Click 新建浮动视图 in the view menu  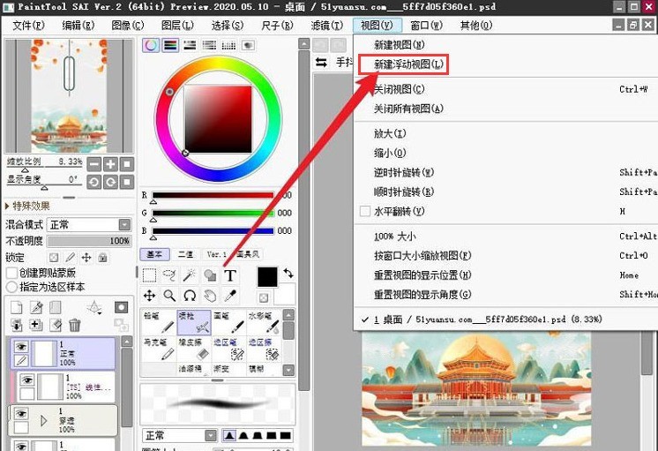[404, 64]
